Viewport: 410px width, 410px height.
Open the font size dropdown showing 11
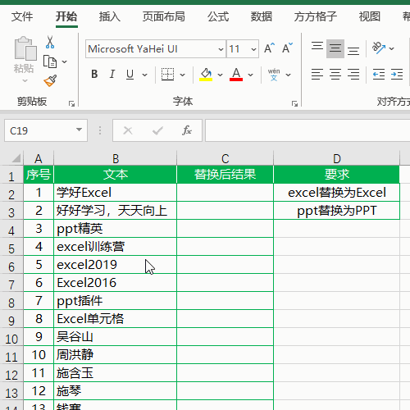253,49
